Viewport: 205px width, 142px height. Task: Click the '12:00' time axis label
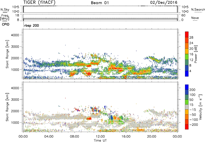[x=100, y=137]
